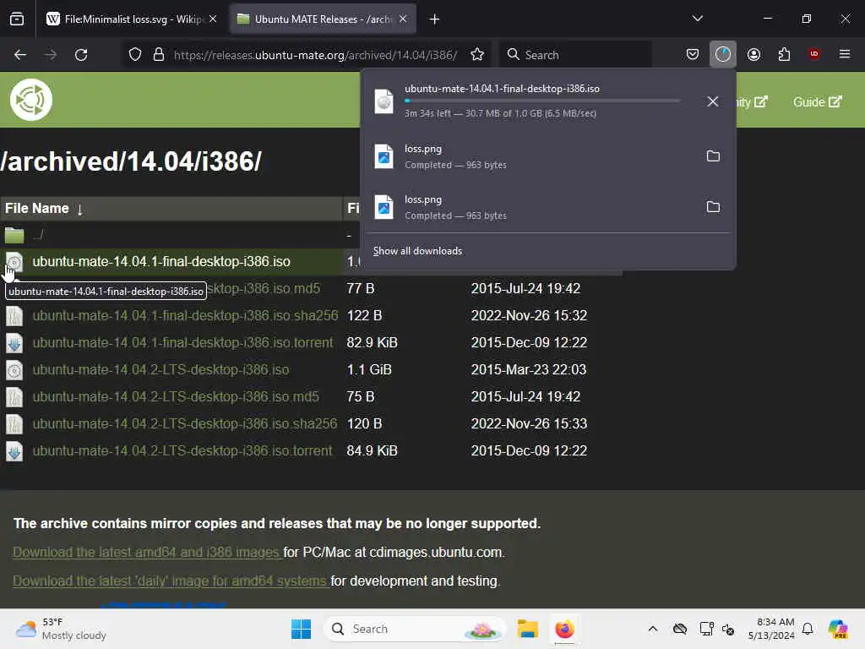This screenshot has height=649, width=865.
Task: Click the taskbar Search box
Action: pos(415,629)
